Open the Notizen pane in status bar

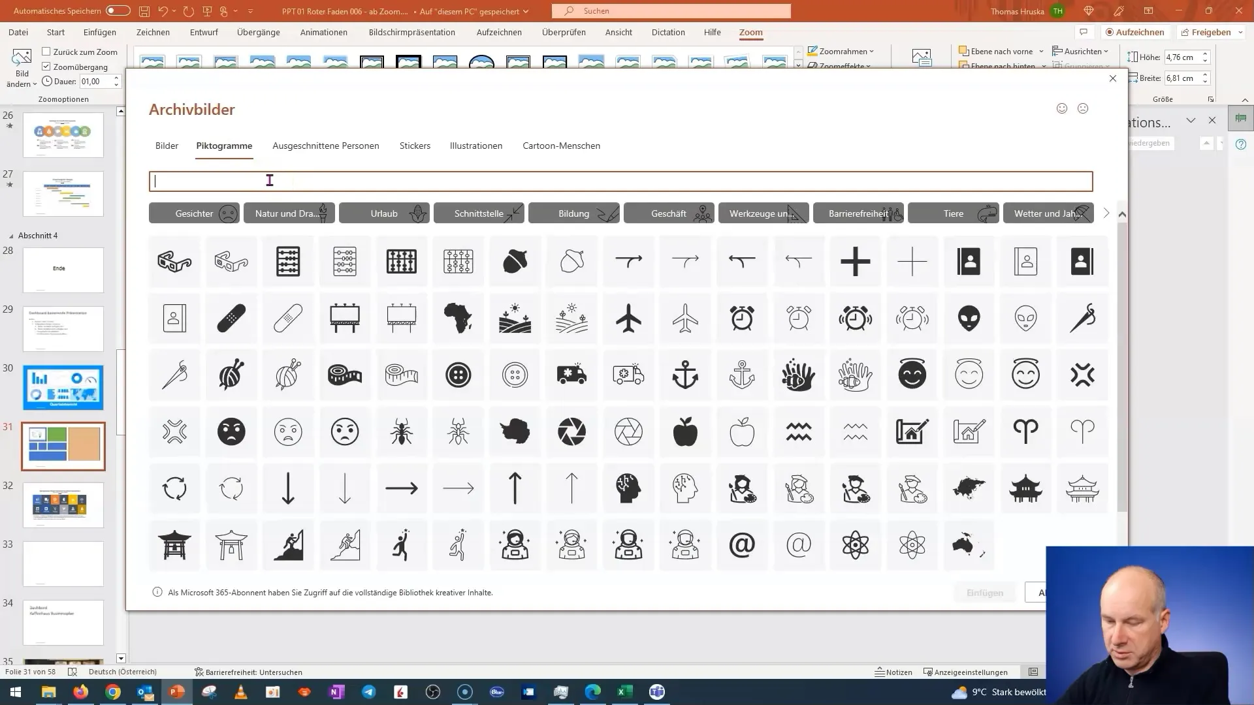point(894,672)
